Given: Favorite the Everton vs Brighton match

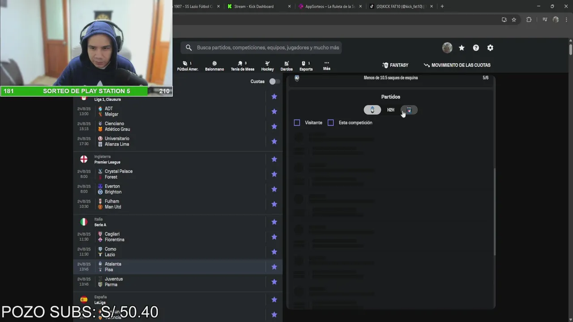Looking at the screenshot, I should pyautogui.click(x=274, y=189).
